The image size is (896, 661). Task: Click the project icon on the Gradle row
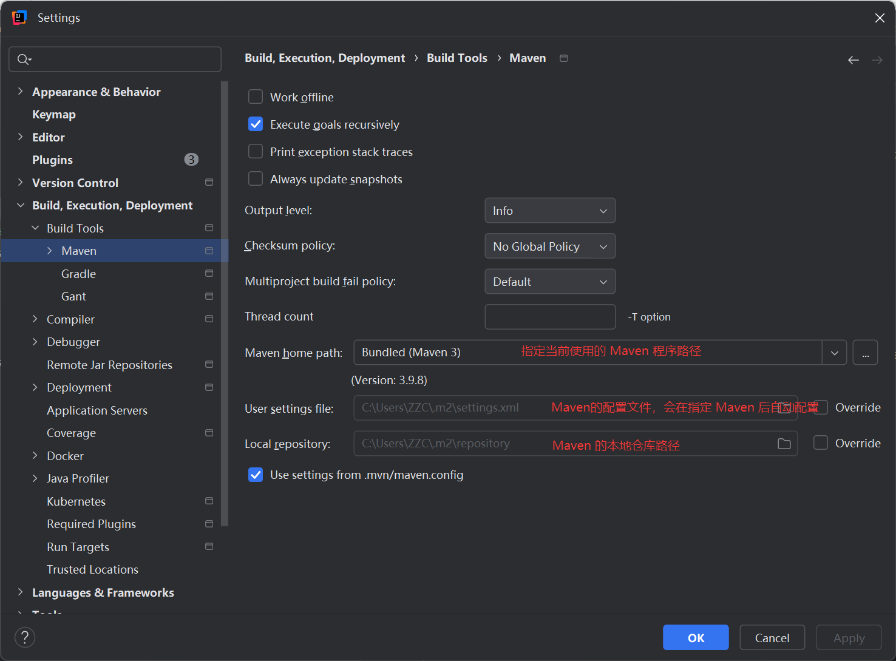pos(209,273)
